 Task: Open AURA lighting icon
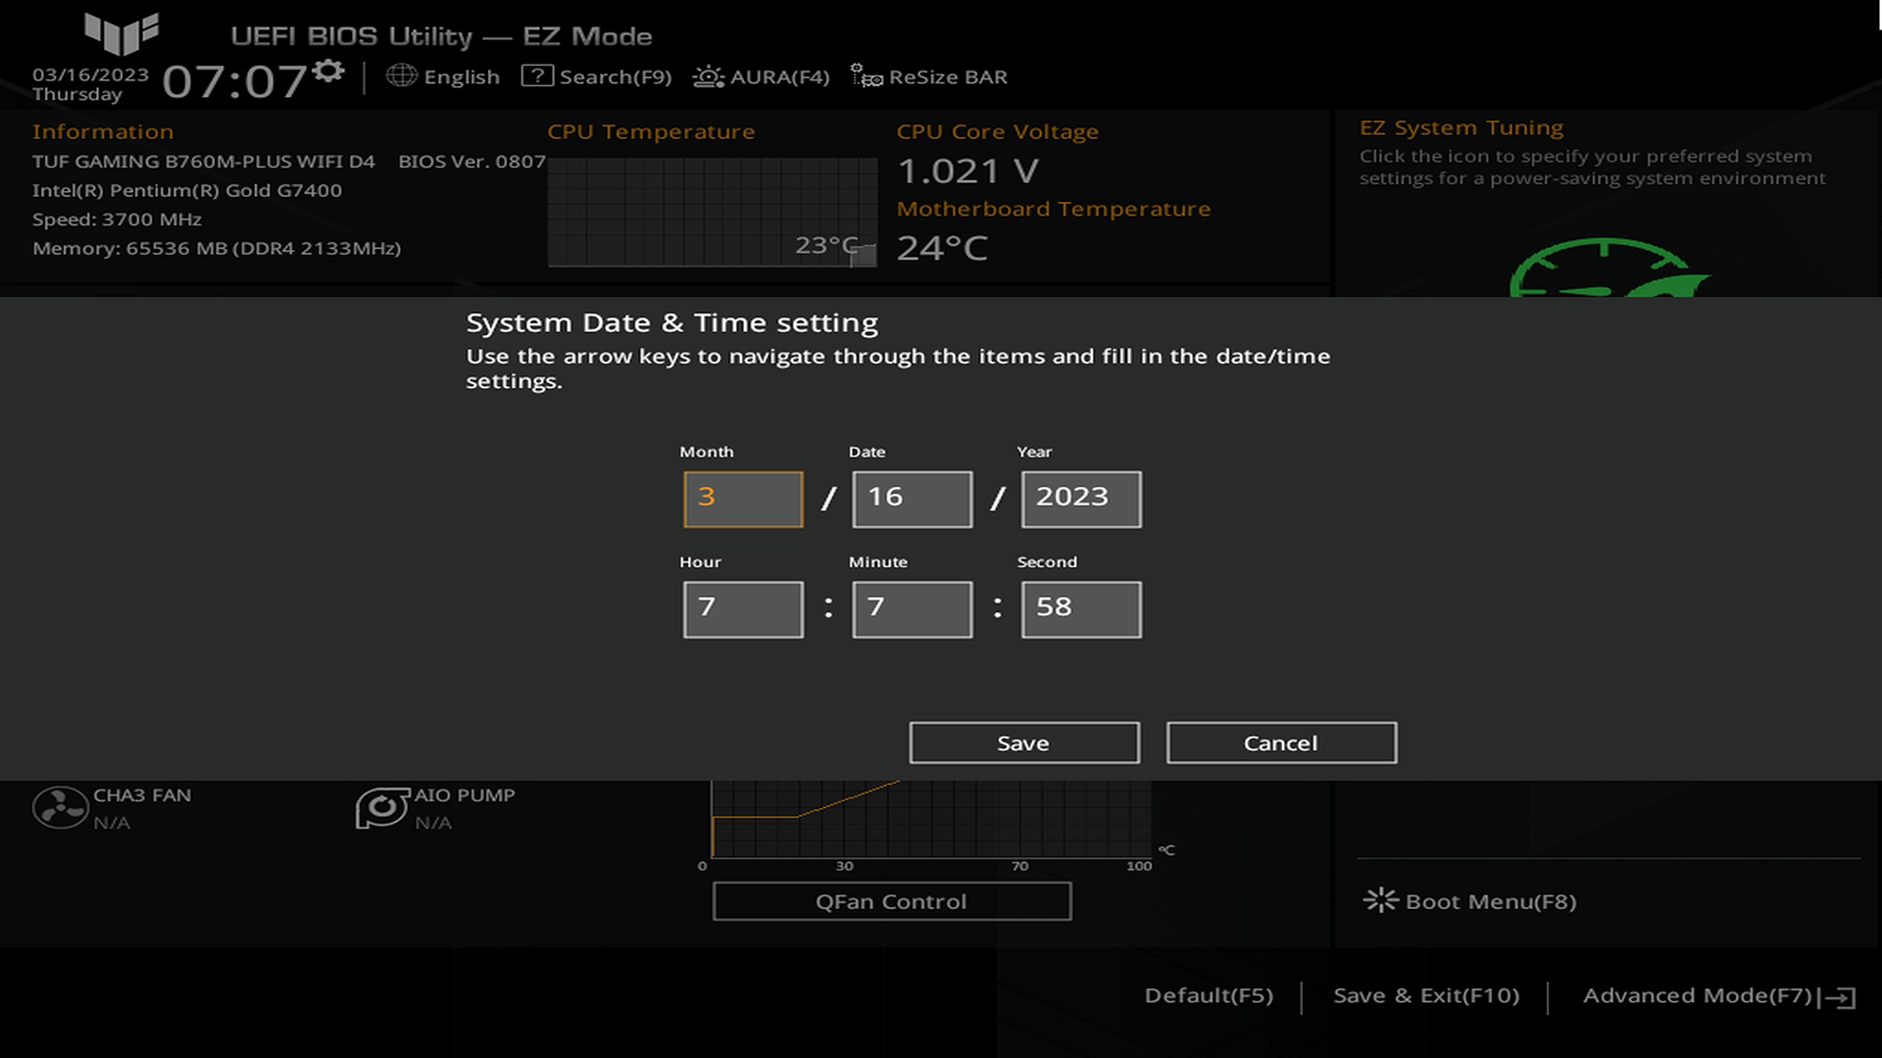tap(708, 76)
